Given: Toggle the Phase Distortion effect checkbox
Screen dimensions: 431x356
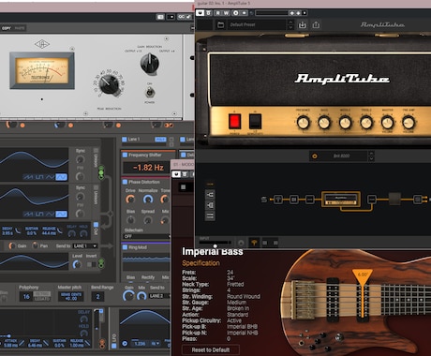Looking at the screenshot, I should tap(125, 182).
